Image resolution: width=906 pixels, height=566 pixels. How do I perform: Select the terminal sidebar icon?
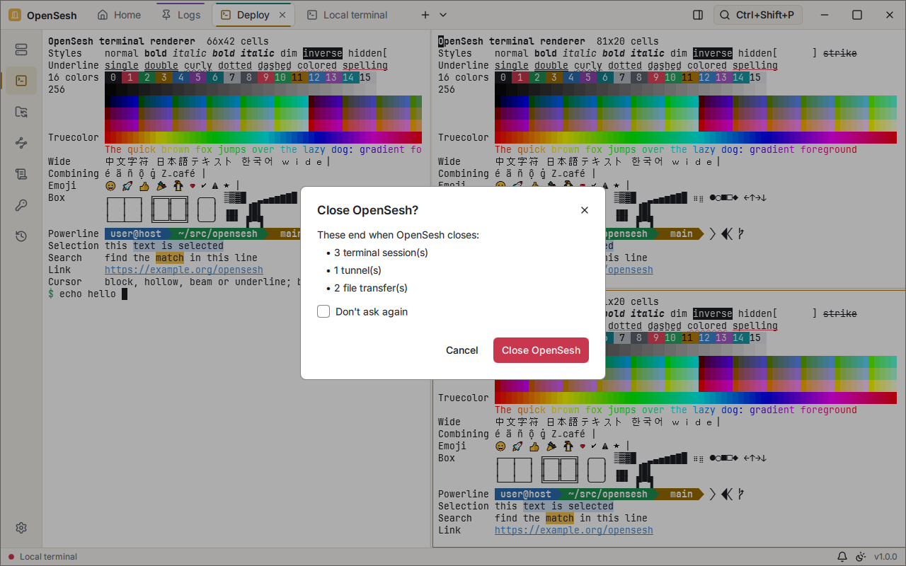click(x=21, y=81)
